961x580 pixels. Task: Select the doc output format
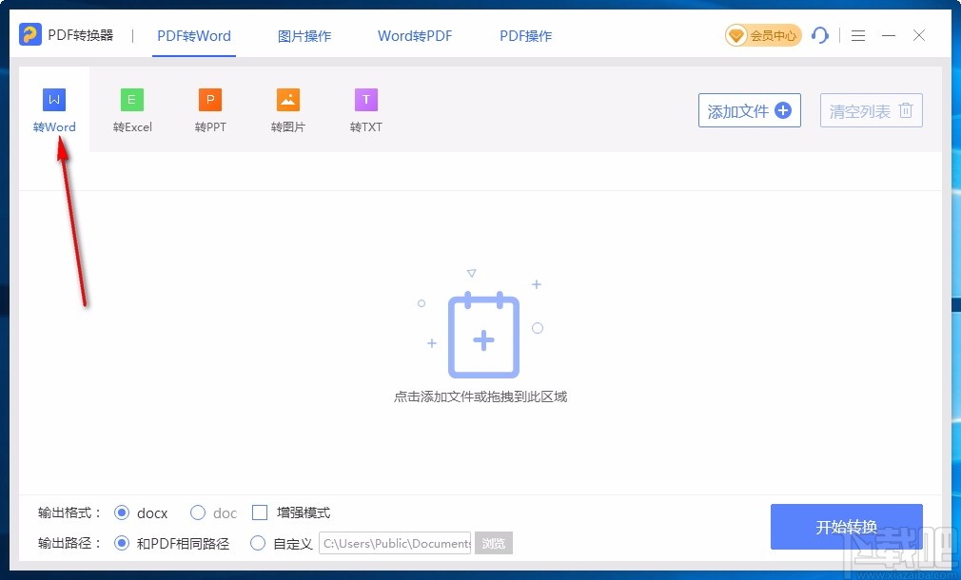(197, 512)
